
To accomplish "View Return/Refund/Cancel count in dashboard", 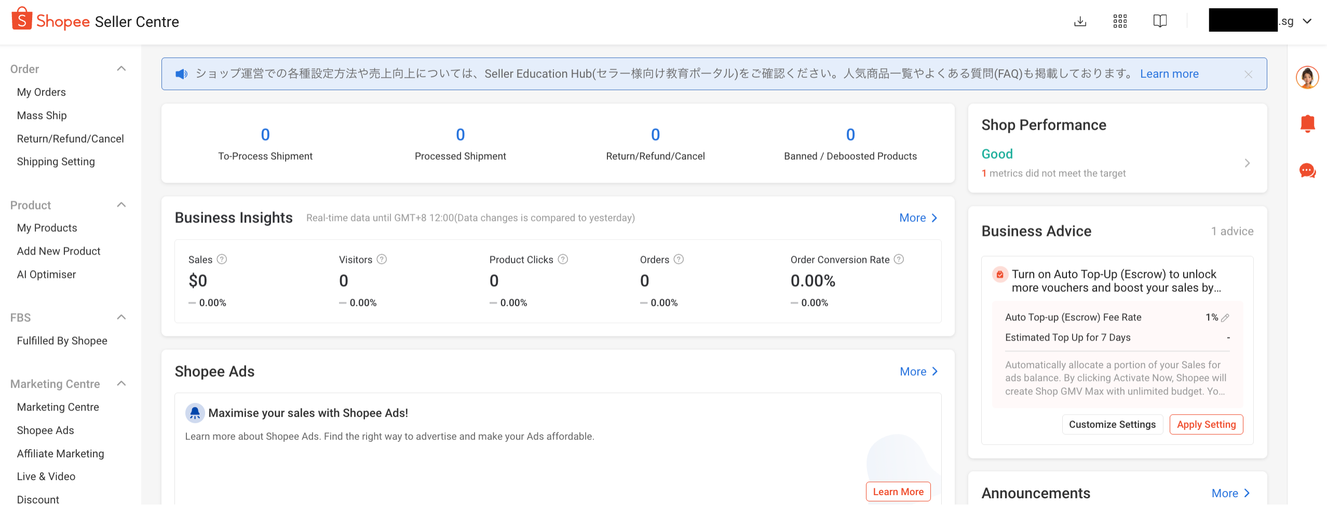I will pyautogui.click(x=656, y=135).
